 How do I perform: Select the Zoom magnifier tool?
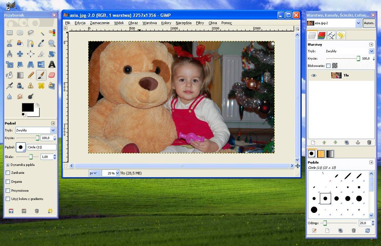coord(52,43)
